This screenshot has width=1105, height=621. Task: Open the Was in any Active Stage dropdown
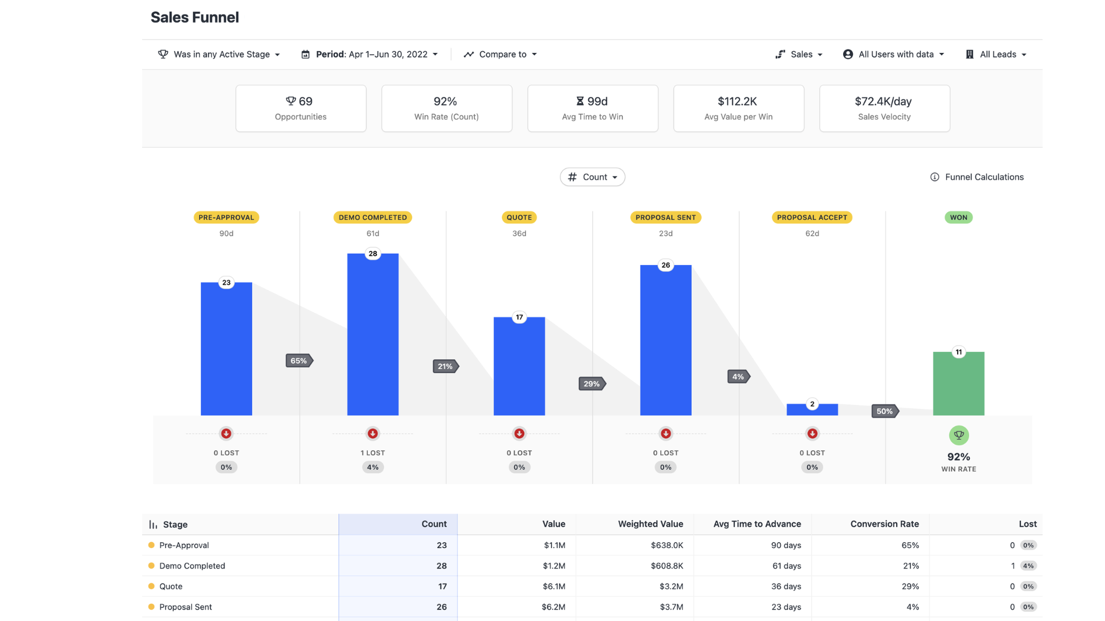click(x=219, y=54)
